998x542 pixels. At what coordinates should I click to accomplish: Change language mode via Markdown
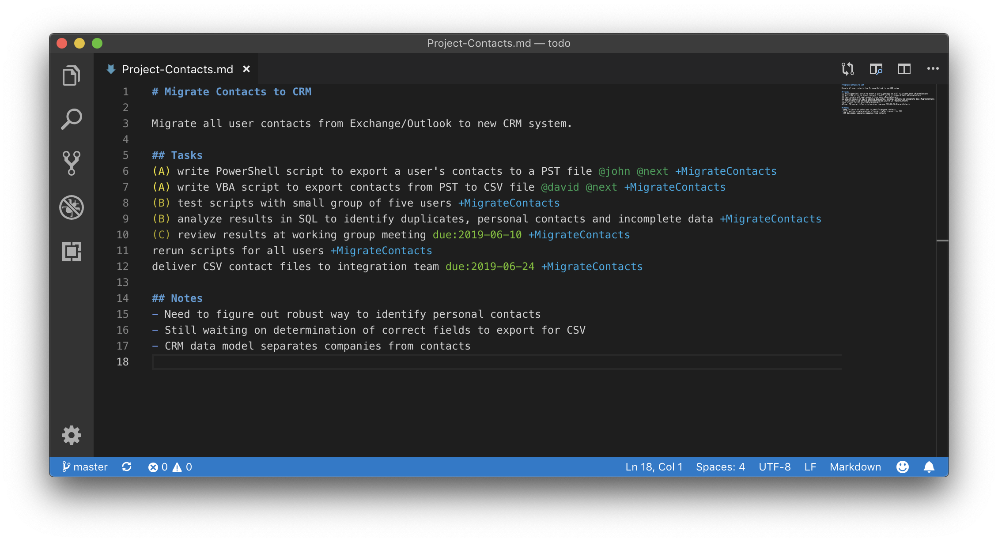click(x=855, y=467)
